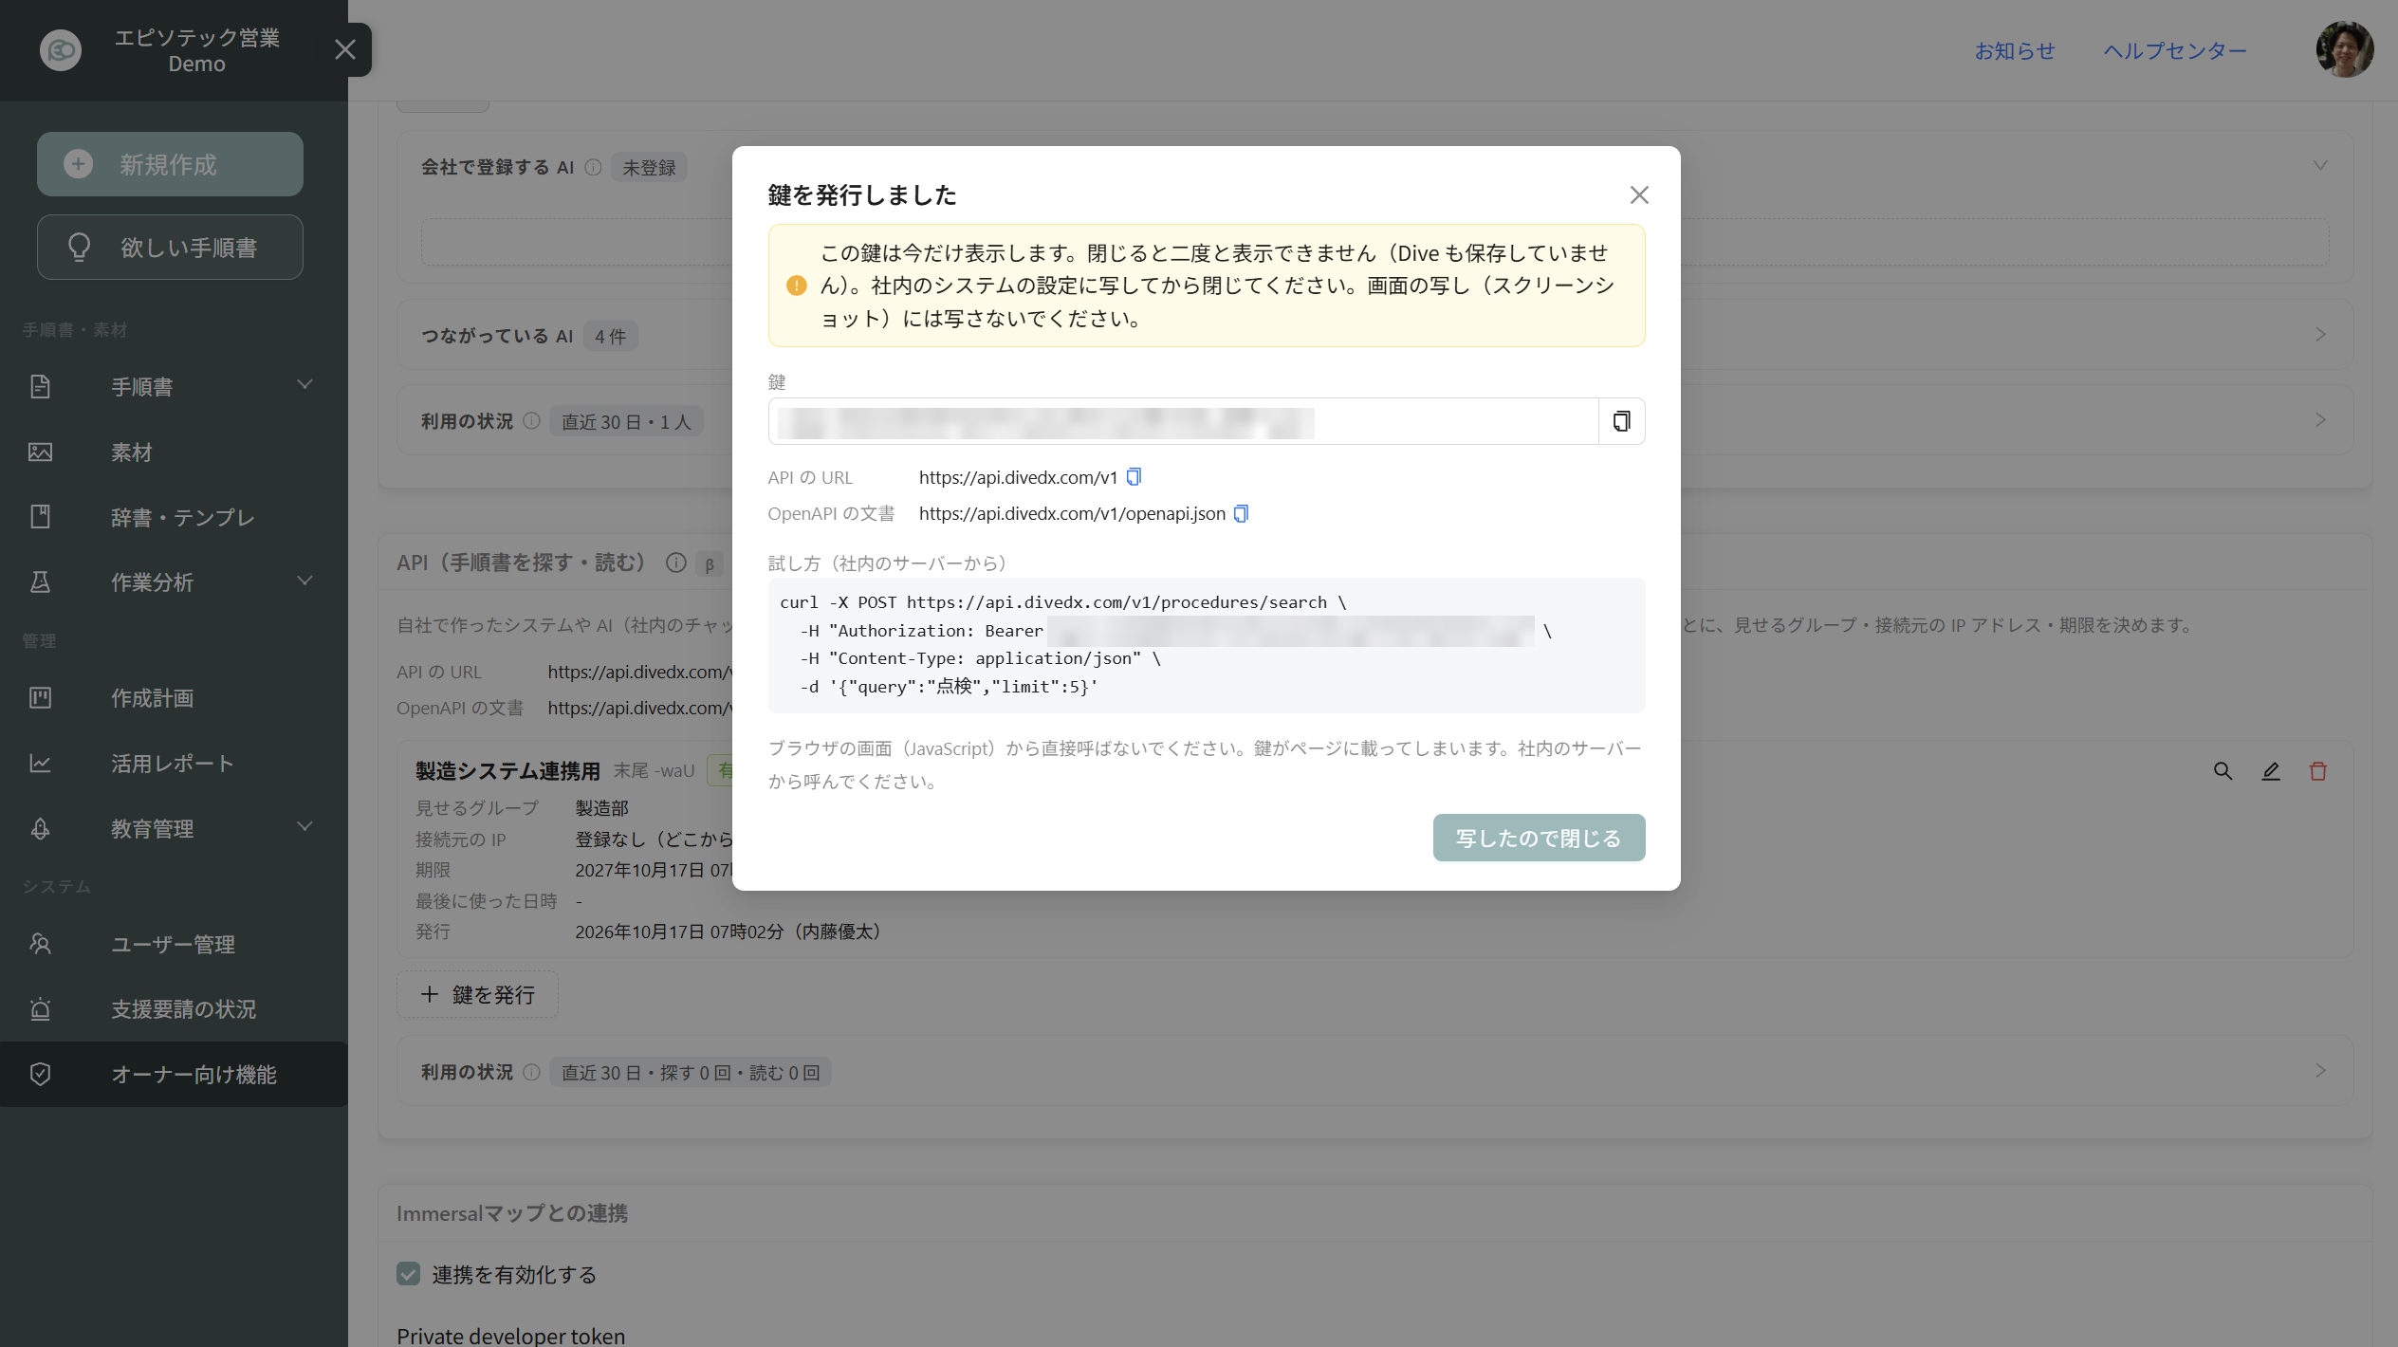Click the 支援要請の状況 alarm icon
Image resolution: width=2398 pixels, height=1347 pixels.
tap(40, 1008)
